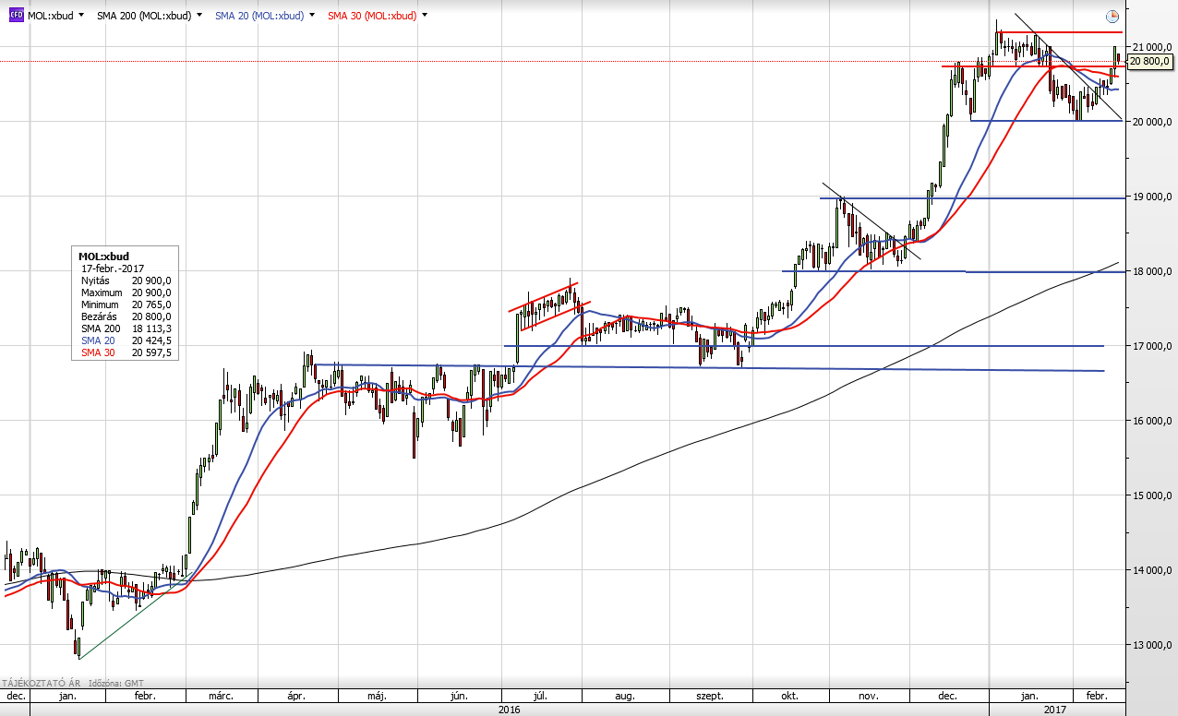Click the blue SMA 20 20 424,5 row
This screenshot has width=1178, height=716.
tap(126, 340)
